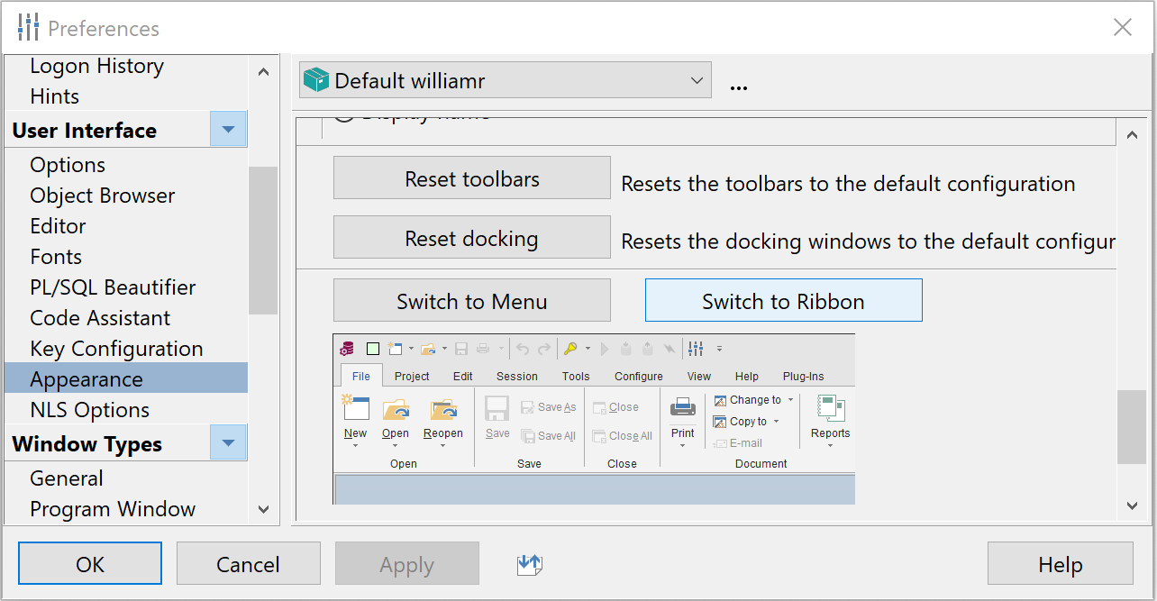Click the Plug-Ins tab in the ribbon preview
1157x601 pixels.
[803, 376]
